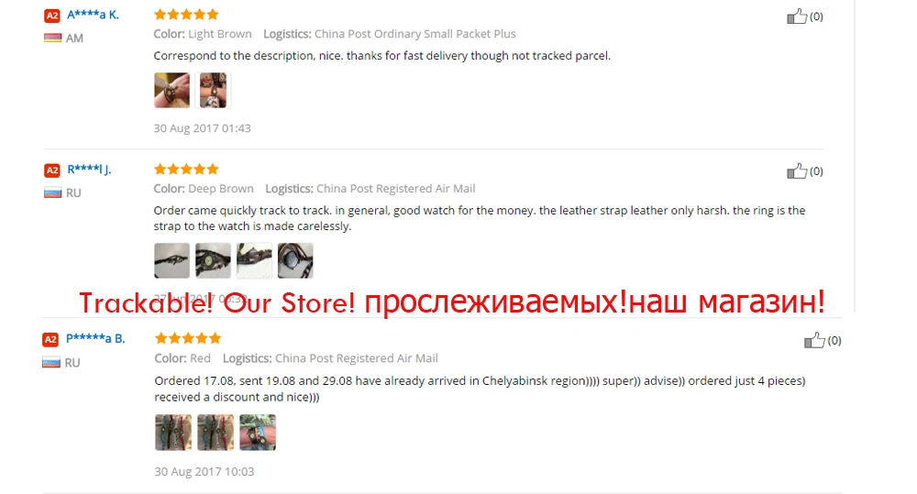View fourth photo in R****l J. review

click(x=295, y=260)
